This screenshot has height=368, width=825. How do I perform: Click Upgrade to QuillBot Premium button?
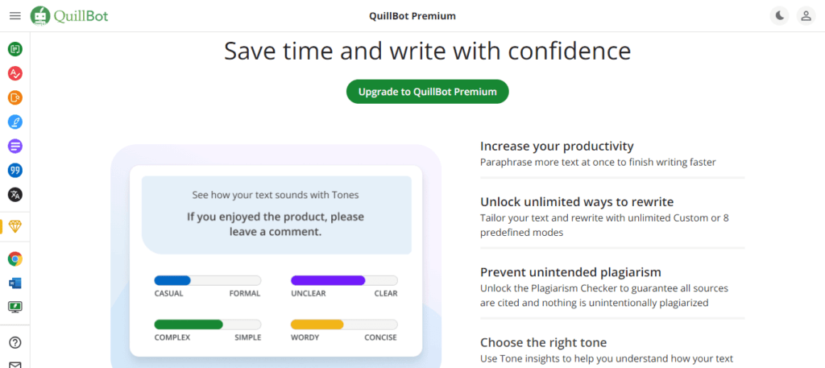click(x=427, y=92)
